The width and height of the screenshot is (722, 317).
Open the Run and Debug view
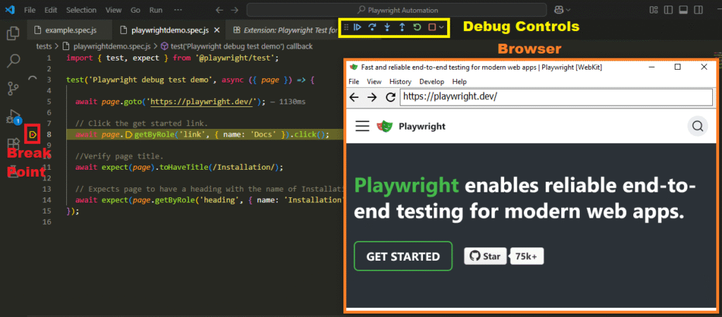point(14,116)
